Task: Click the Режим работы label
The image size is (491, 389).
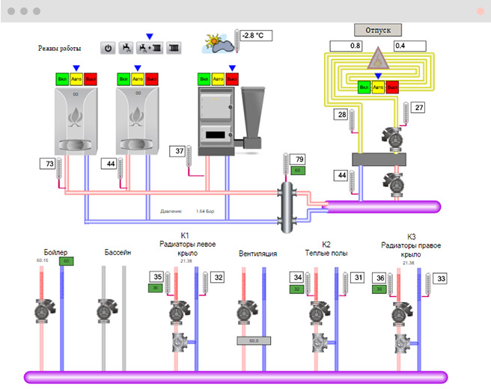Action: (59, 49)
